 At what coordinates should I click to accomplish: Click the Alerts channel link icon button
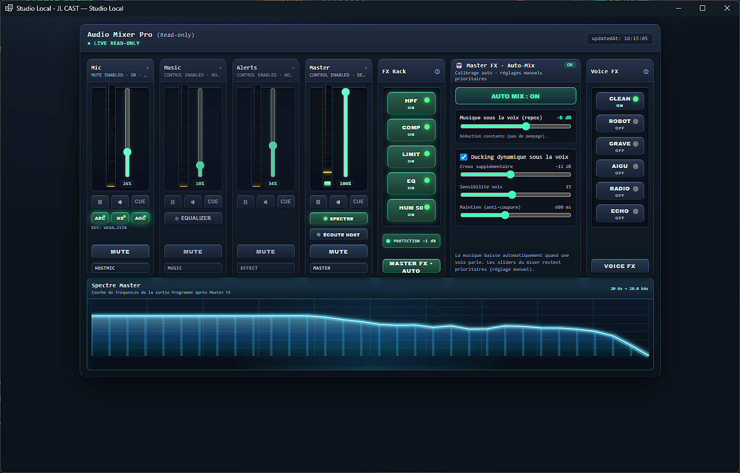pyautogui.click(x=246, y=202)
